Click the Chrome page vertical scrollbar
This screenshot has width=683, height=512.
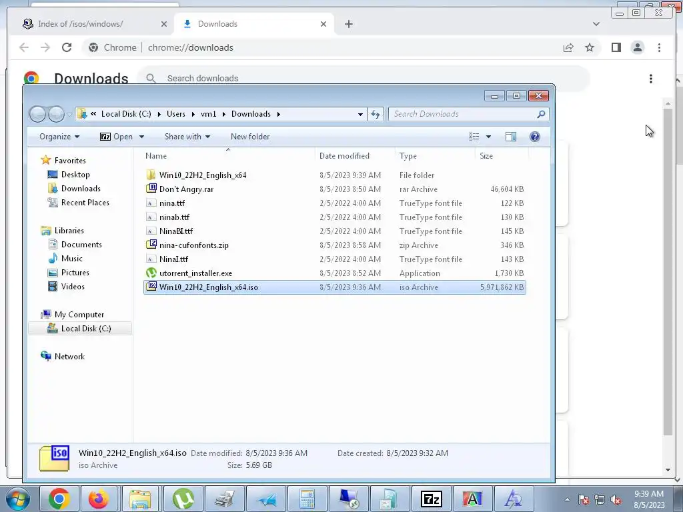(668, 272)
